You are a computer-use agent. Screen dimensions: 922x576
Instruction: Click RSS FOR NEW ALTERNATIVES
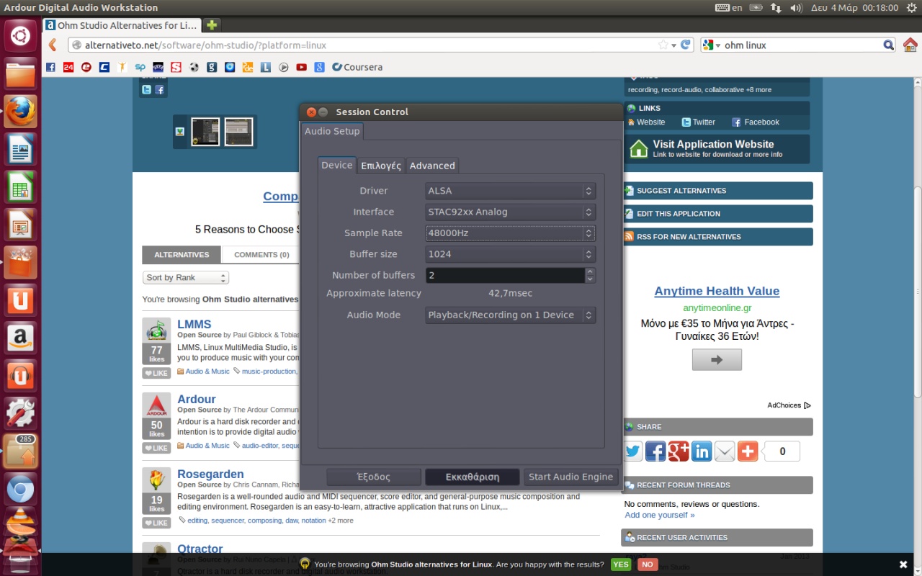coord(717,237)
